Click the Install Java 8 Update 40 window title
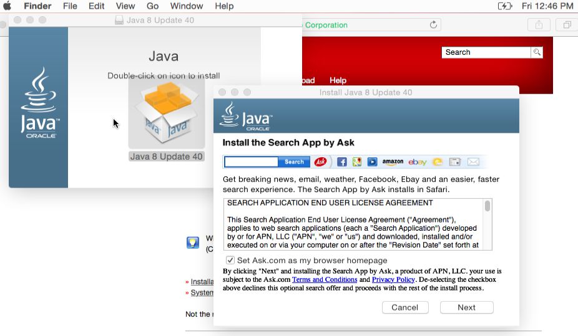This screenshot has width=578, height=336. [x=366, y=92]
